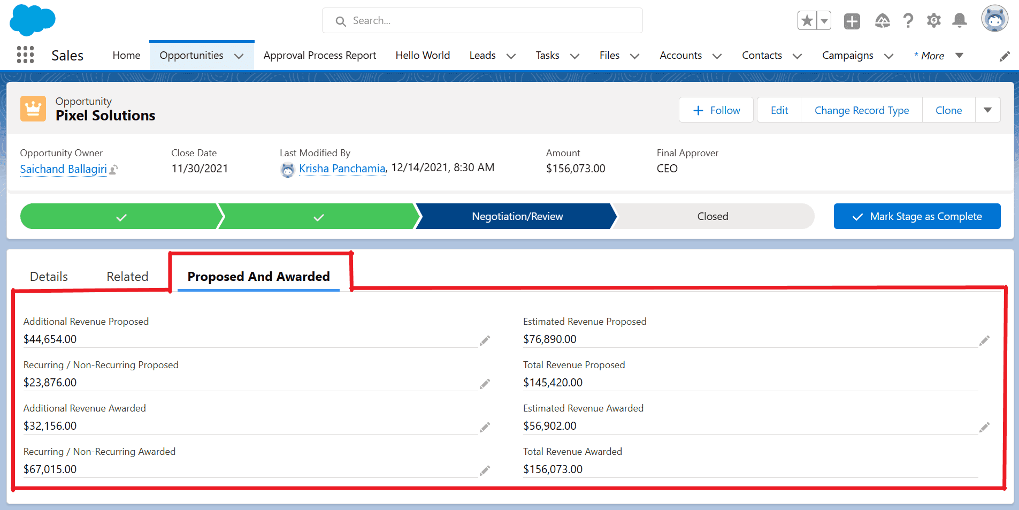The image size is (1019, 510).
Task: Switch to the Details tab
Action: tap(49, 277)
